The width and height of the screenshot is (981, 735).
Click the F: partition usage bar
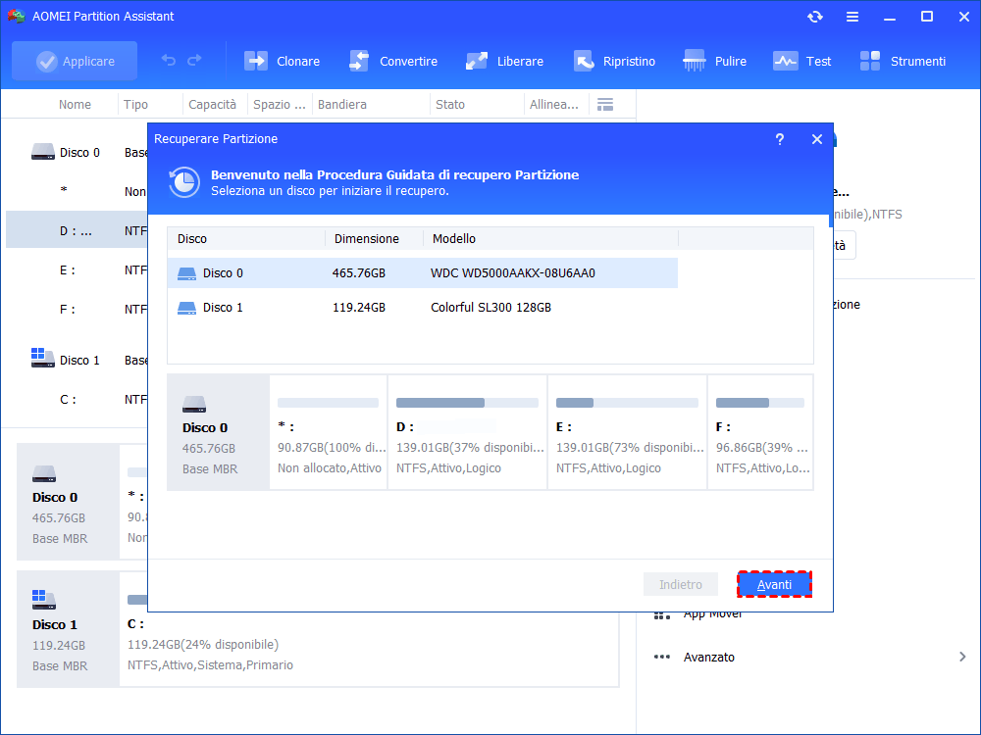click(760, 403)
